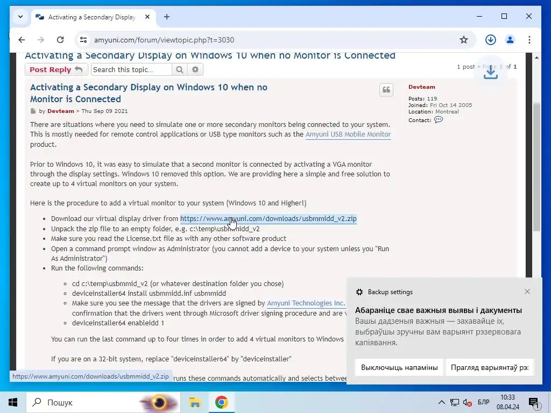This screenshot has width=551, height=413.
Task: Select the Activating a Secondary Display tab
Action: [93, 17]
